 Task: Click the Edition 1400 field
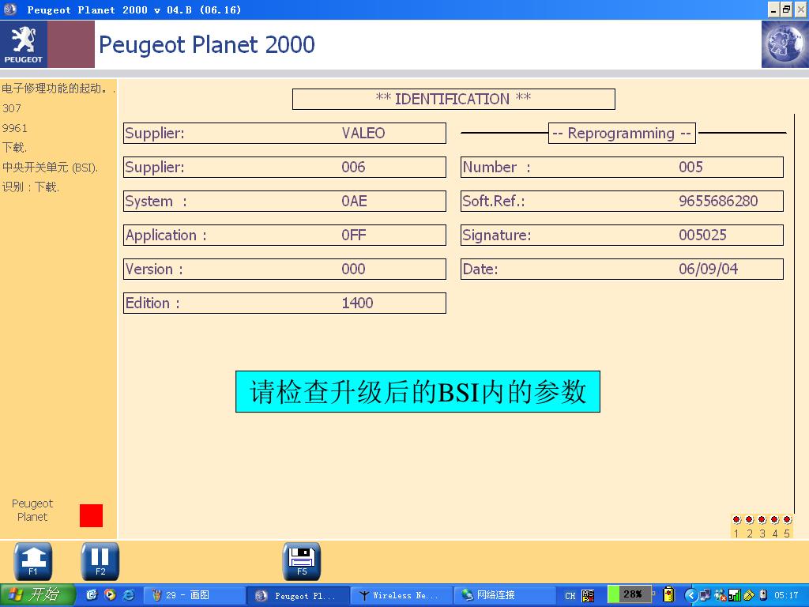tap(284, 303)
